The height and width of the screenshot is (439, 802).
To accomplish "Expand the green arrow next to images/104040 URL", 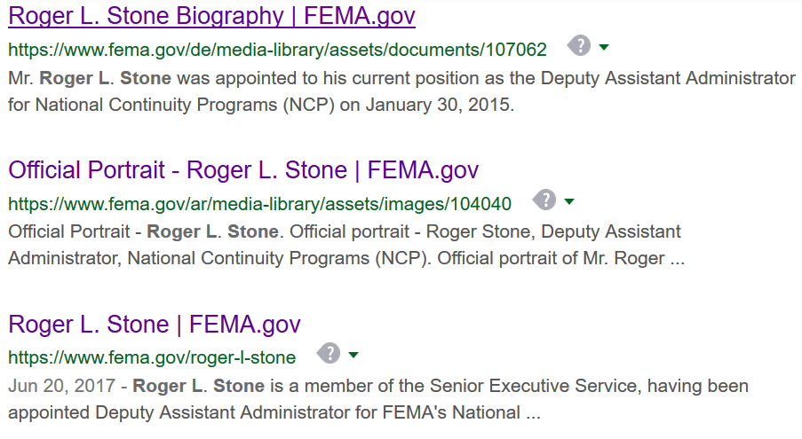I will pos(569,201).
